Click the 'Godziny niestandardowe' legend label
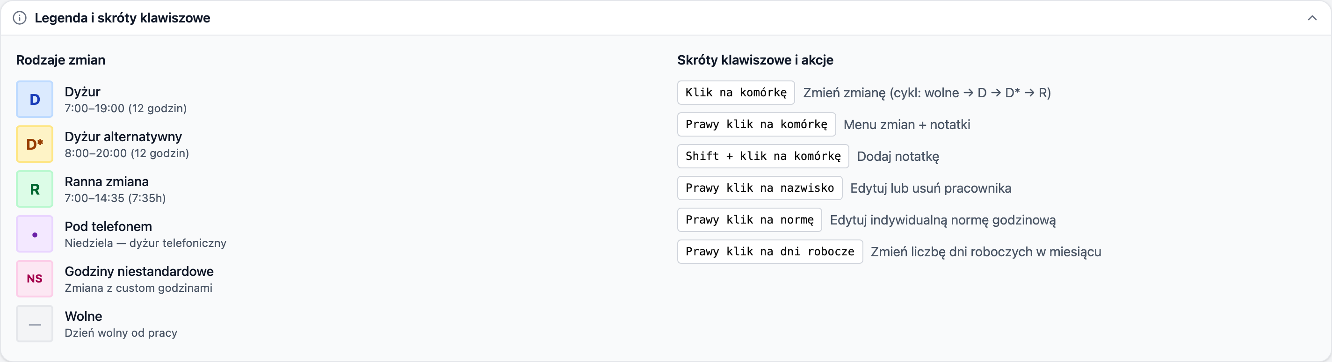The height and width of the screenshot is (362, 1332). pos(139,271)
